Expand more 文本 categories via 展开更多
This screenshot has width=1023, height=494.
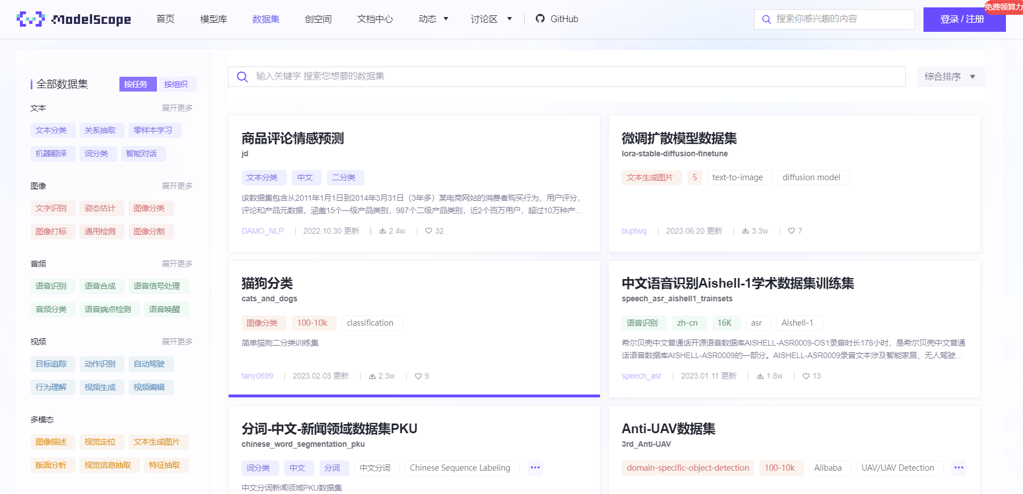pyautogui.click(x=177, y=108)
